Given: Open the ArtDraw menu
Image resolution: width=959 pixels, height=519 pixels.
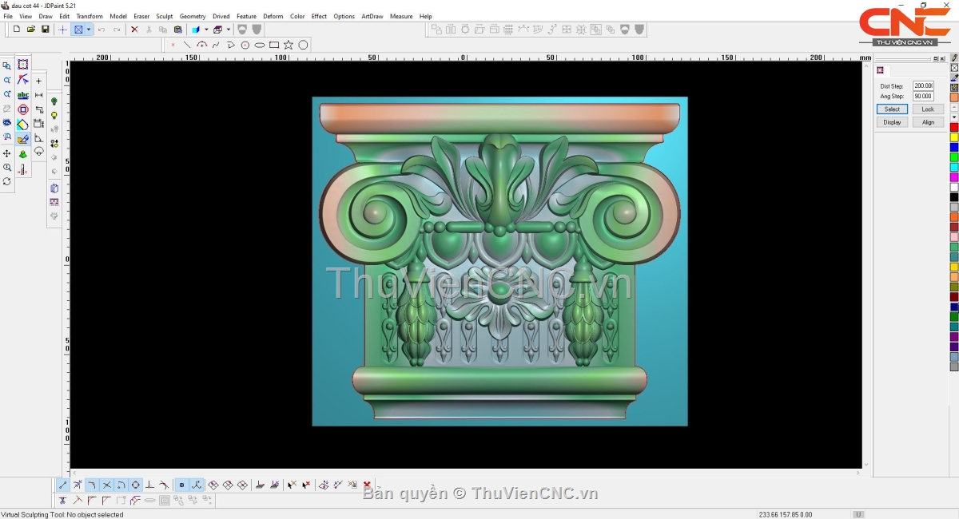Looking at the screenshot, I should point(372,16).
